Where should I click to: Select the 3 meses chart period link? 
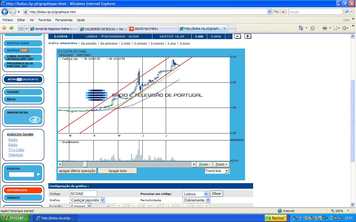point(140,43)
